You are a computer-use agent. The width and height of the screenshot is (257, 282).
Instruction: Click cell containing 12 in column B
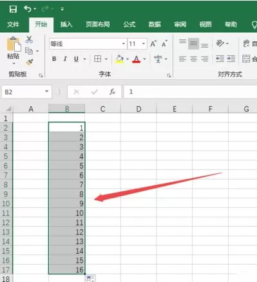click(x=67, y=232)
